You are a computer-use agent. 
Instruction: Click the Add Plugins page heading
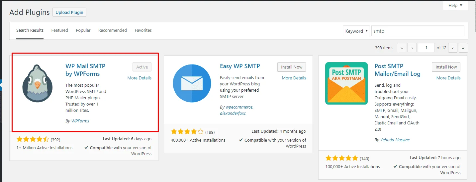(30, 12)
